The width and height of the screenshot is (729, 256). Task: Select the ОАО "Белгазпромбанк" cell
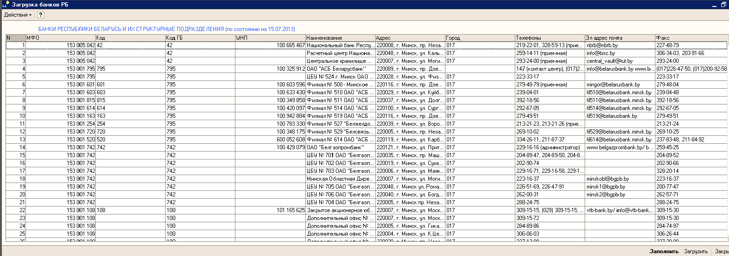tap(340, 147)
